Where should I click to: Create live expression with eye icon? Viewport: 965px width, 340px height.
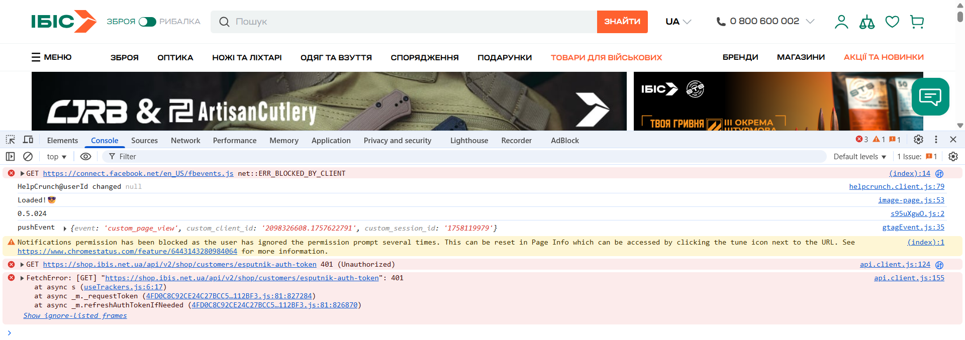tap(85, 157)
